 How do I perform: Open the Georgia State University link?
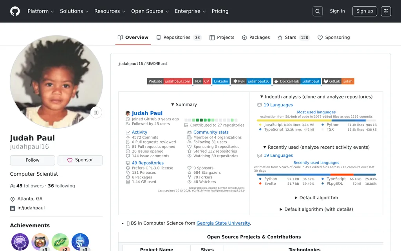223,223
